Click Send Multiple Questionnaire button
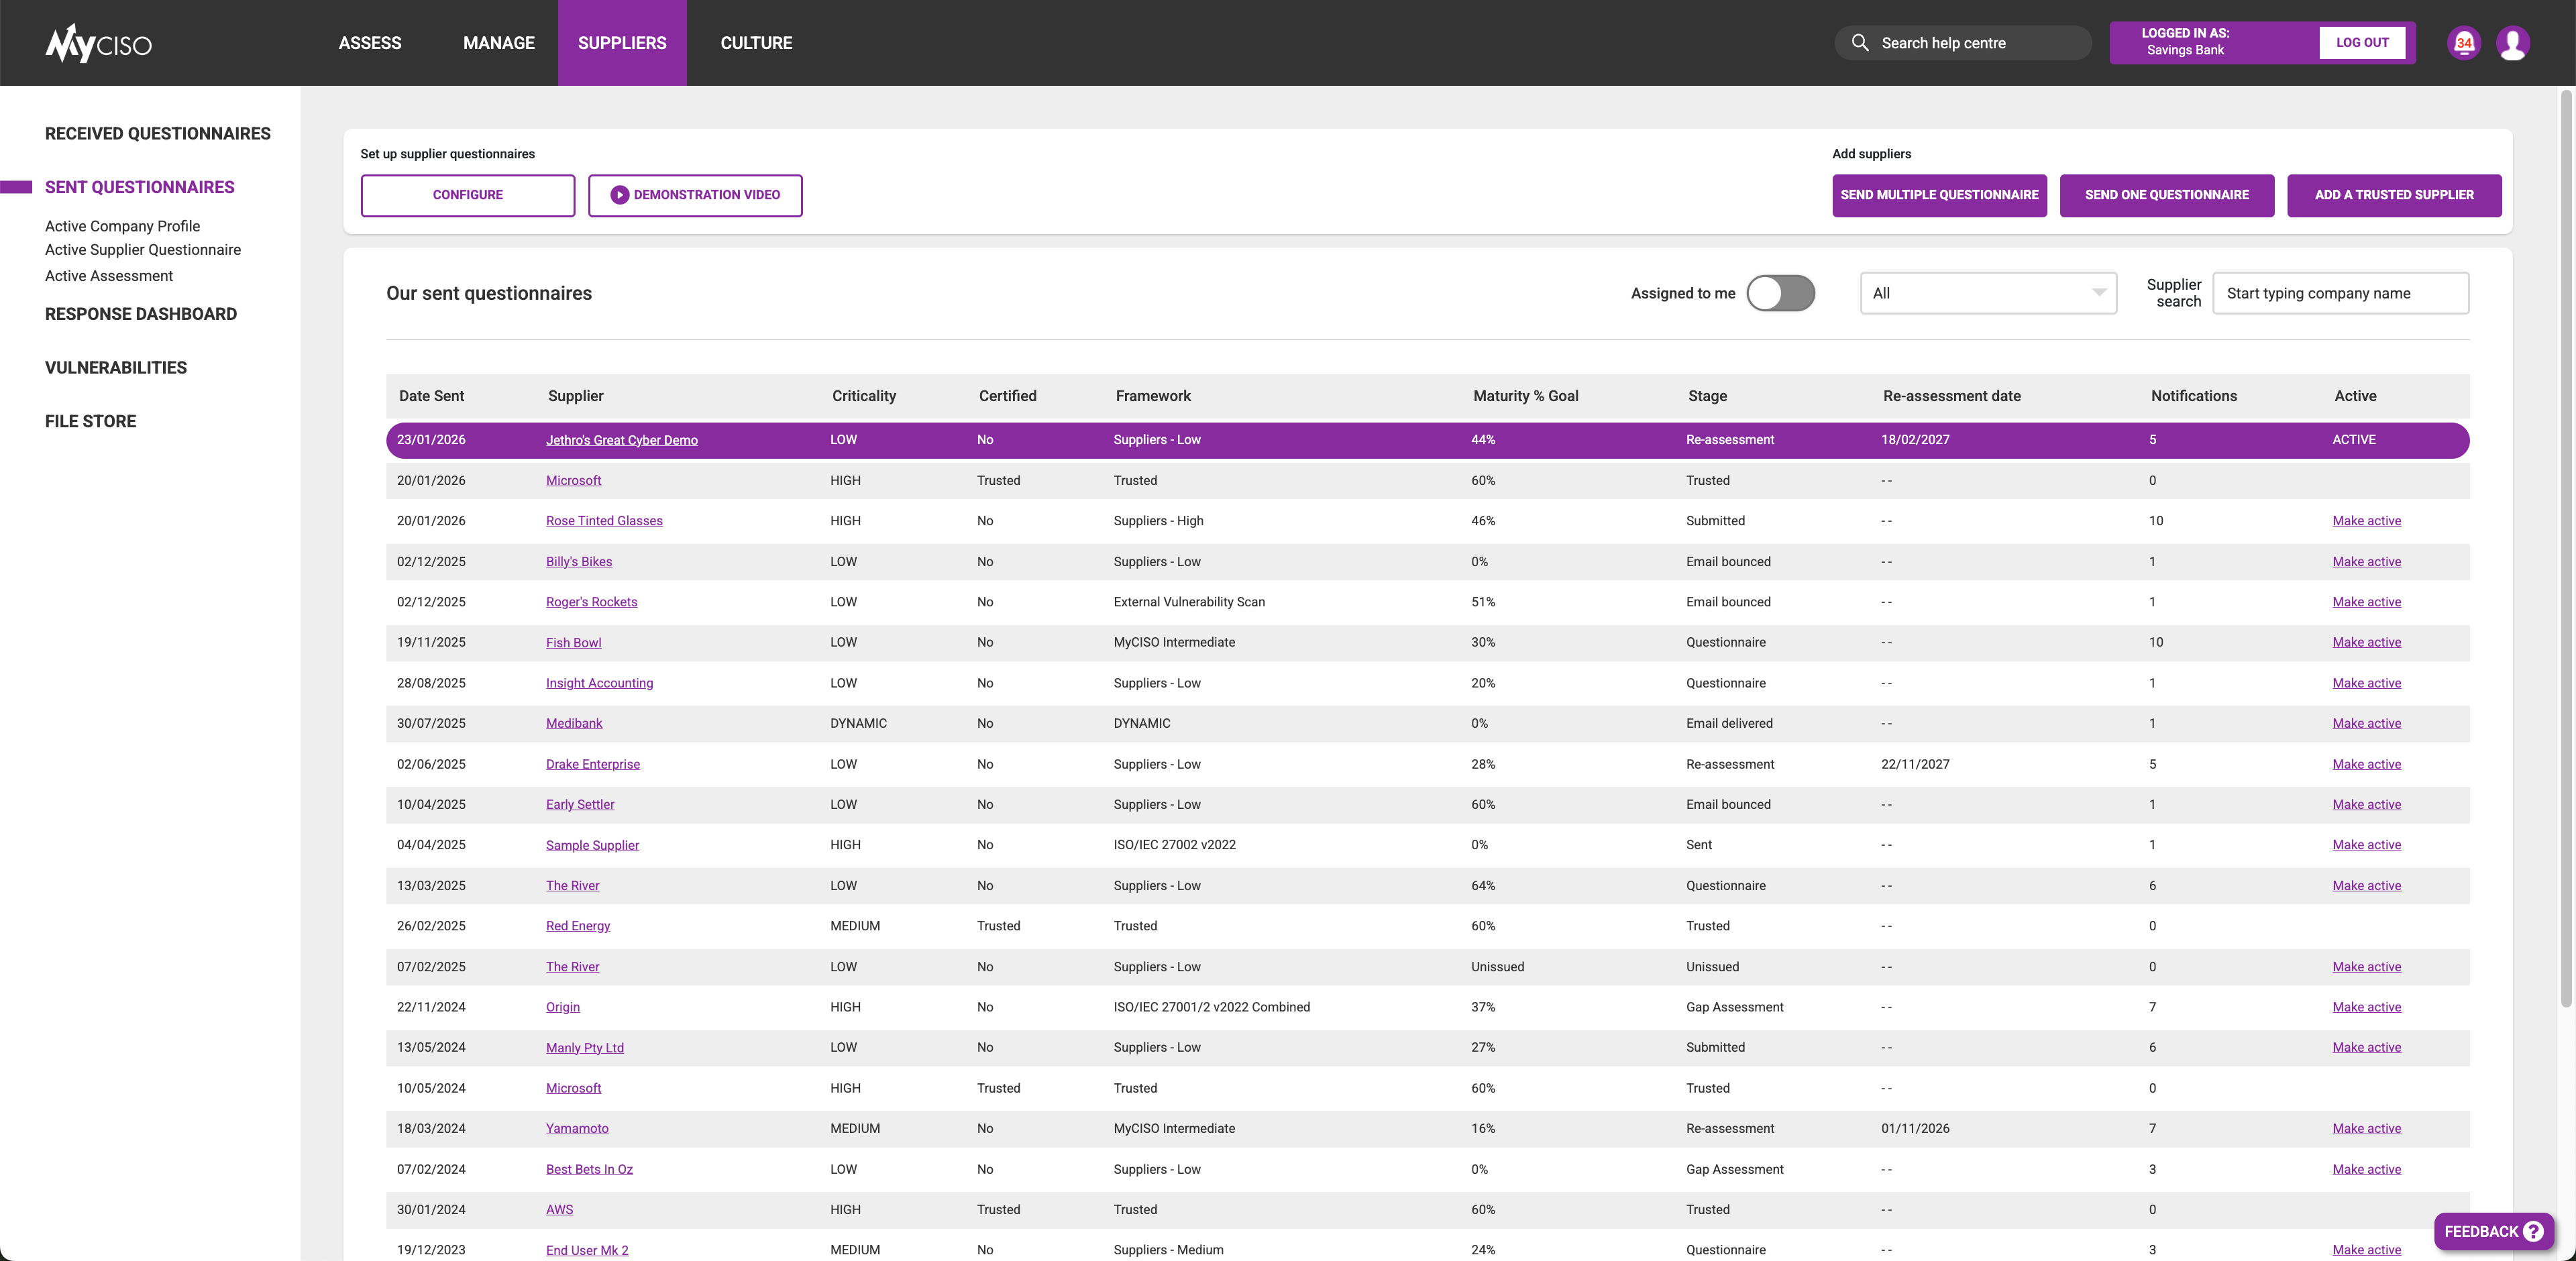The width and height of the screenshot is (2576, 1261). (x=1939, y=195)
